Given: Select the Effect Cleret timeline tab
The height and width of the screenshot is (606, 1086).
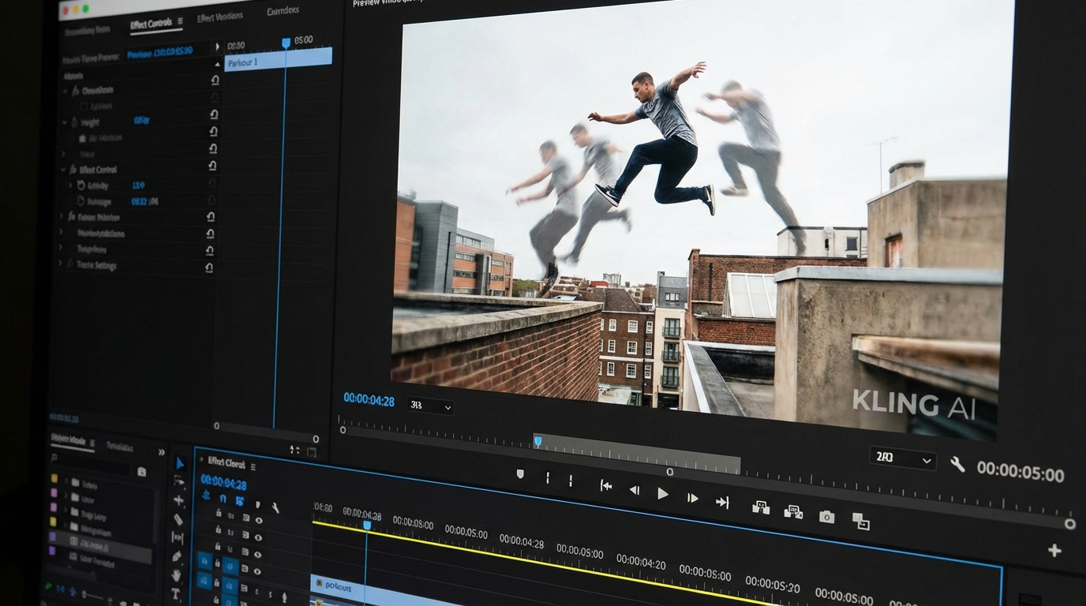Looking at the screenshot, I should tap(227, 463).
